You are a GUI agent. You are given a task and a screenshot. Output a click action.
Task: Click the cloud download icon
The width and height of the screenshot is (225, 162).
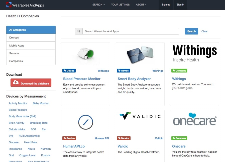[16, 82]
